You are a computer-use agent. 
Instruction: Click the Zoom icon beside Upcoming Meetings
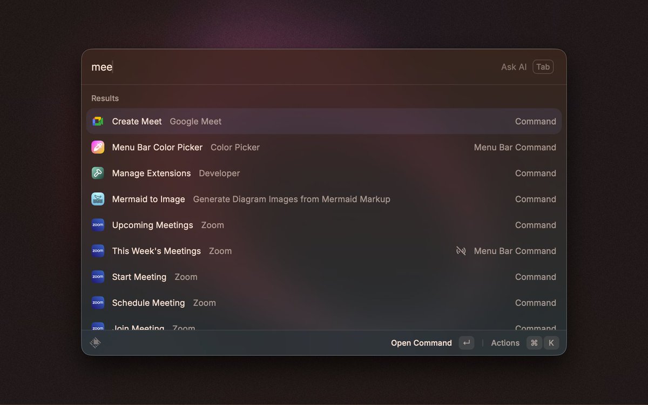(x=98, y=225)
